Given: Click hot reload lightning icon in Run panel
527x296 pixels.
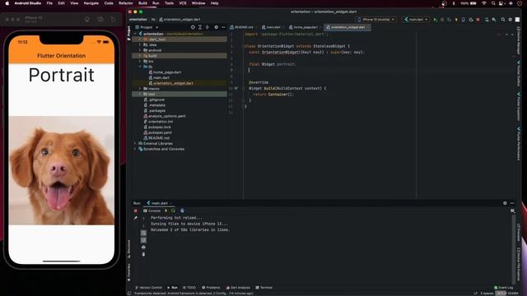Looking at the screenshot, I should pyautogui.click(x=166, y=210).
